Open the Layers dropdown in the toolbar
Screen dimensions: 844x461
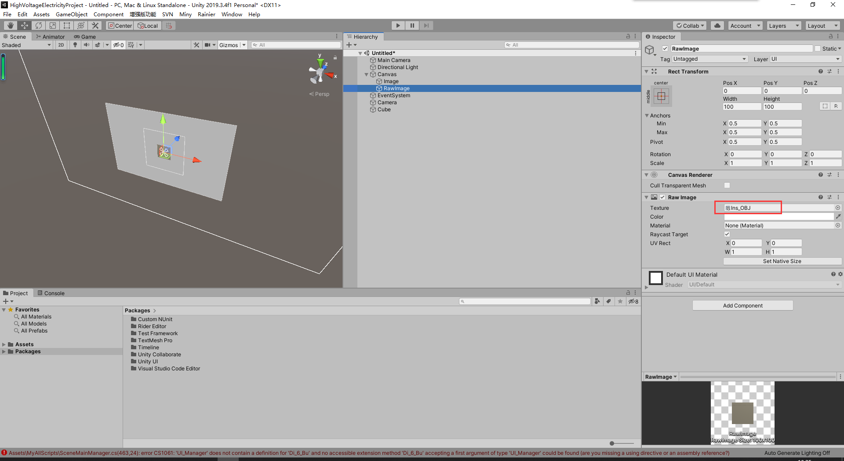[783, 25]
